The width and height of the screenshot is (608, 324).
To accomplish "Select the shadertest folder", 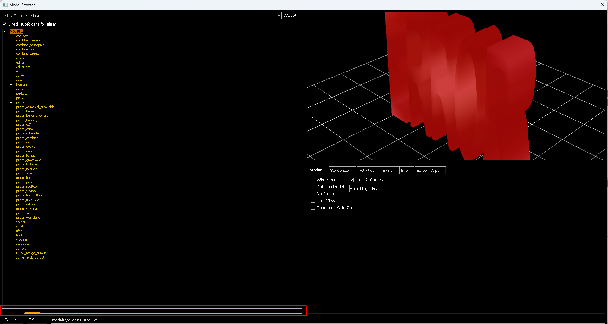I will tap(23, 227).
